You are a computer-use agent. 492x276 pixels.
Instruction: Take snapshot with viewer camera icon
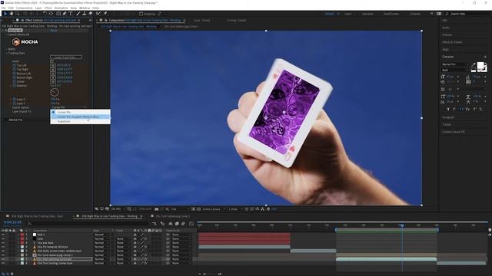157,209
